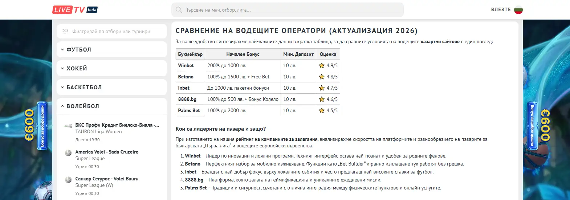Click star icon next to 4.9/5 rating
570x200 pixels.
coord(322,65)
